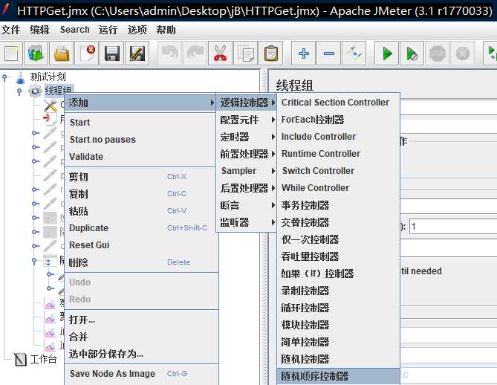Expand the 后置处理器 submenu
Screen dimensions: 497x385
pos(247,188)
